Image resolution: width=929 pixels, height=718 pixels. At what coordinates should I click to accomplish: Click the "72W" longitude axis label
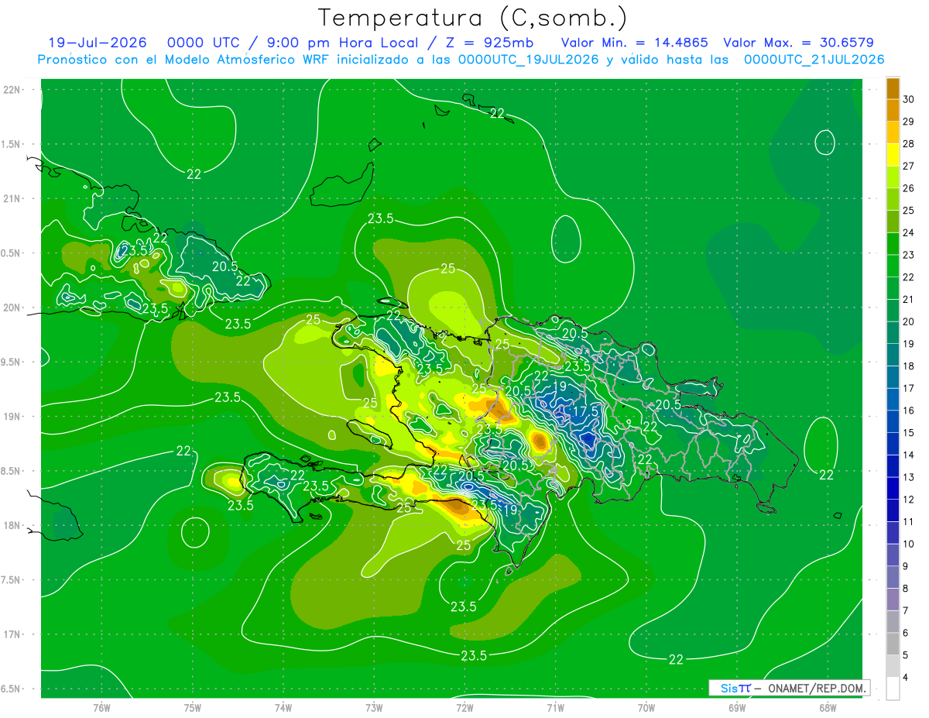pyautogui.click(x=464, y=708)
